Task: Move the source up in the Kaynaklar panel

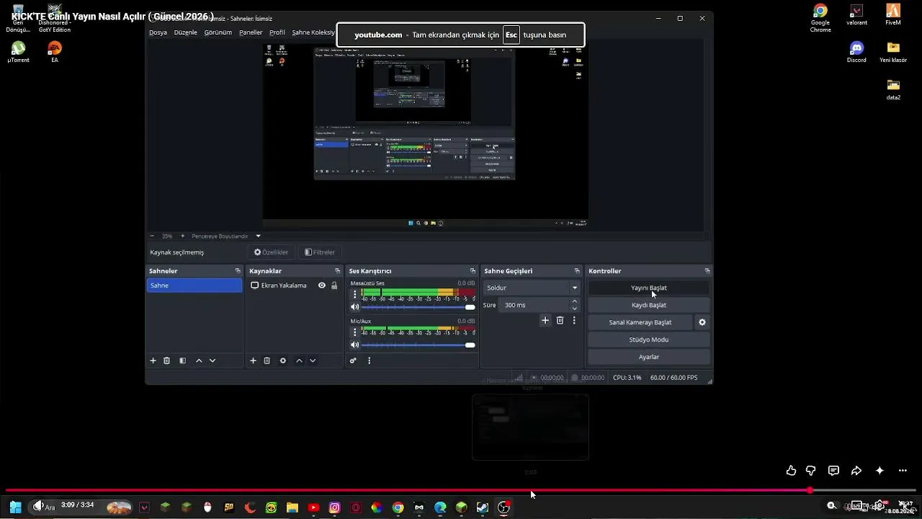Action: pyautogui.click(x=299, y=360)
